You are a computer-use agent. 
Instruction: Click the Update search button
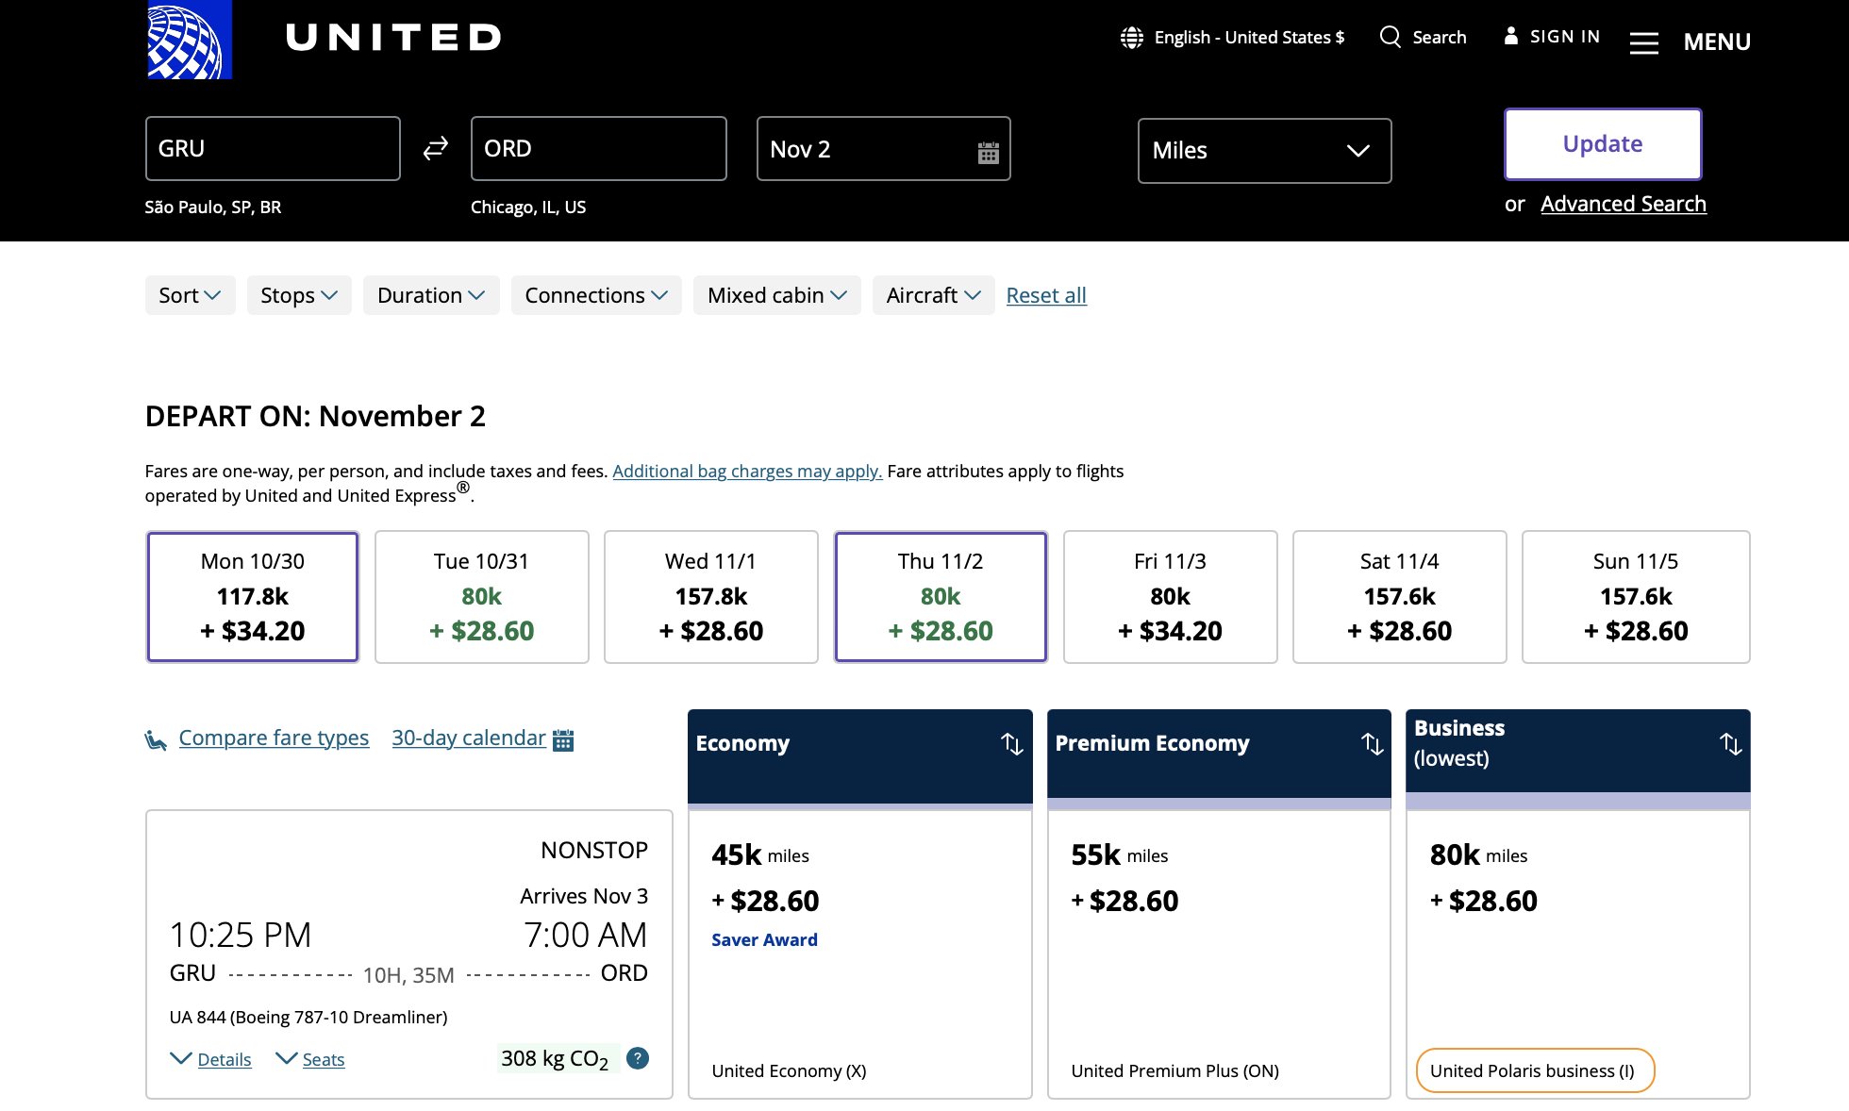click(1603, 144)
